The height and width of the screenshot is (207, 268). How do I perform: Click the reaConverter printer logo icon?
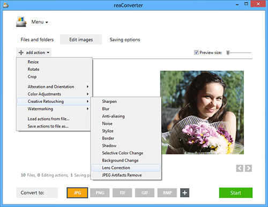[21, 21]
